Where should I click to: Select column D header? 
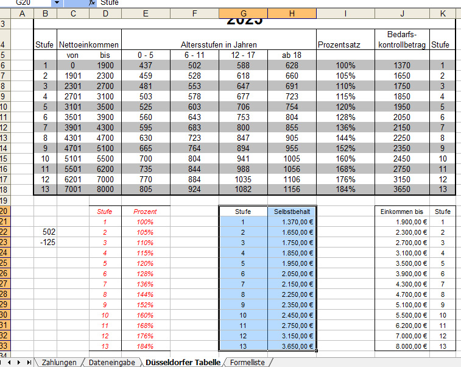(x=105, y=13)
